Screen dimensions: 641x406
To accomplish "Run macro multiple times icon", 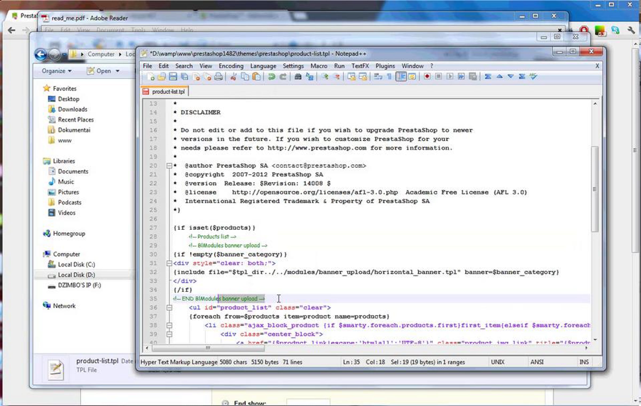I will pos(461,77).
